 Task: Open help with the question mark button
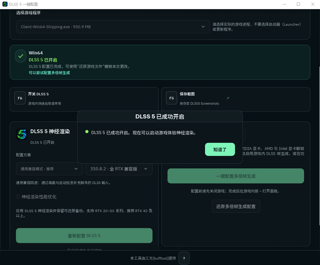184,258
